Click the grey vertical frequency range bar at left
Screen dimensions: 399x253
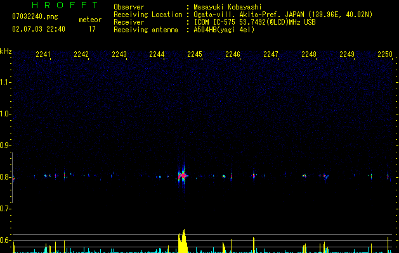pyautogui.click(x=12, y=178)
